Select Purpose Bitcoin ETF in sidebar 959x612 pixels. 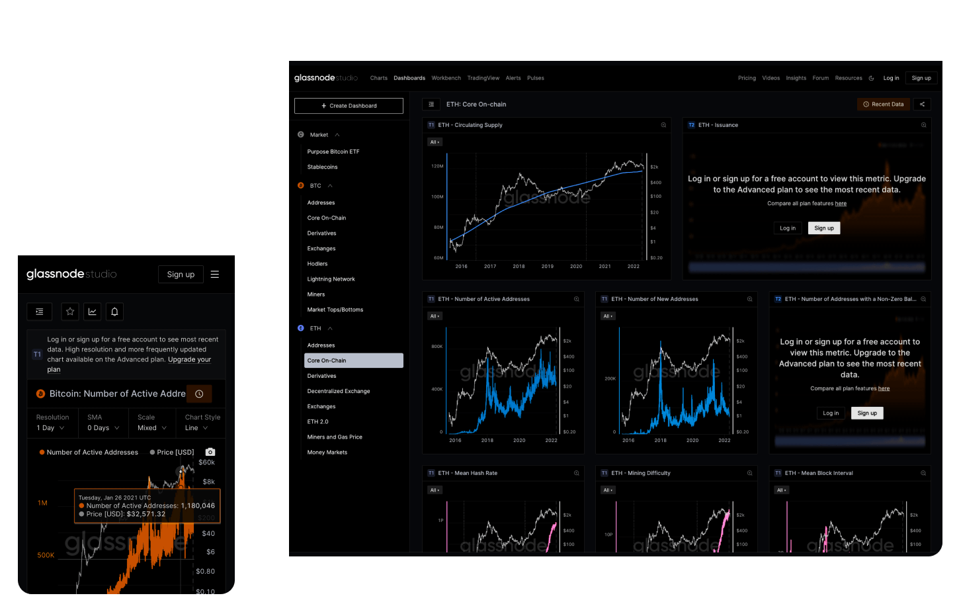tap(333, 152)
